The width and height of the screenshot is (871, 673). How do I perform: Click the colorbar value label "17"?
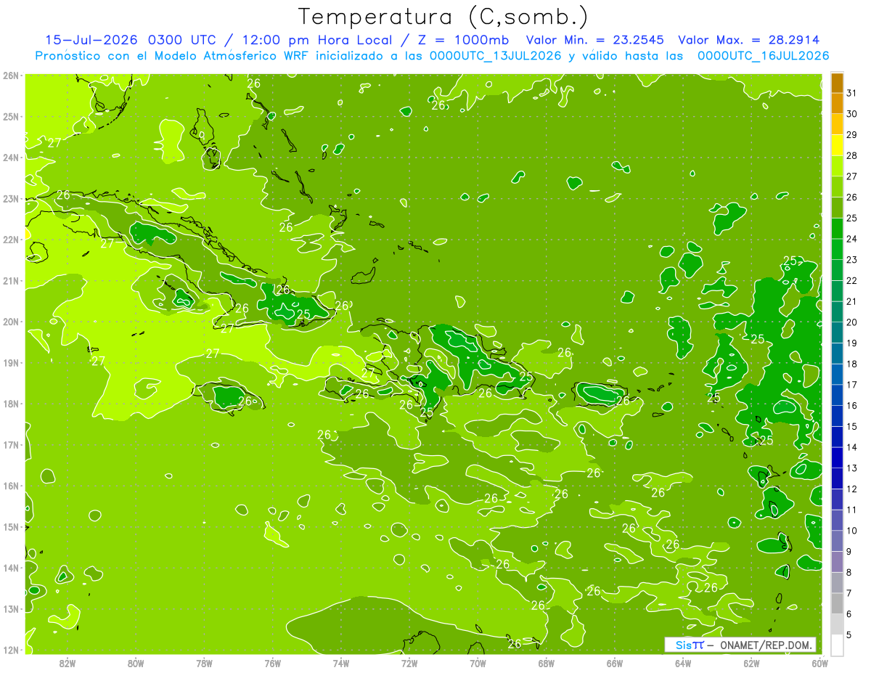pyautogui.click(x=852, y=385)
